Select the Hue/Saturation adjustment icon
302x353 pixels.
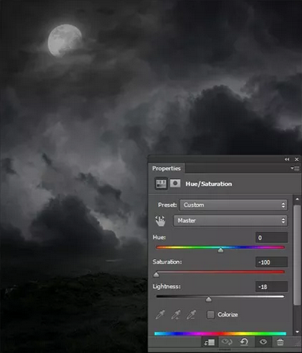coord(161,183)
